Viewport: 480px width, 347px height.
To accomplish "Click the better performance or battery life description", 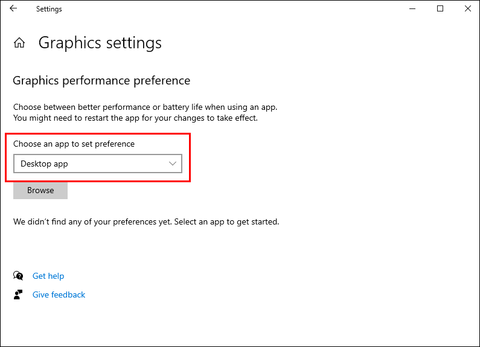I will (x=145, y=107).
